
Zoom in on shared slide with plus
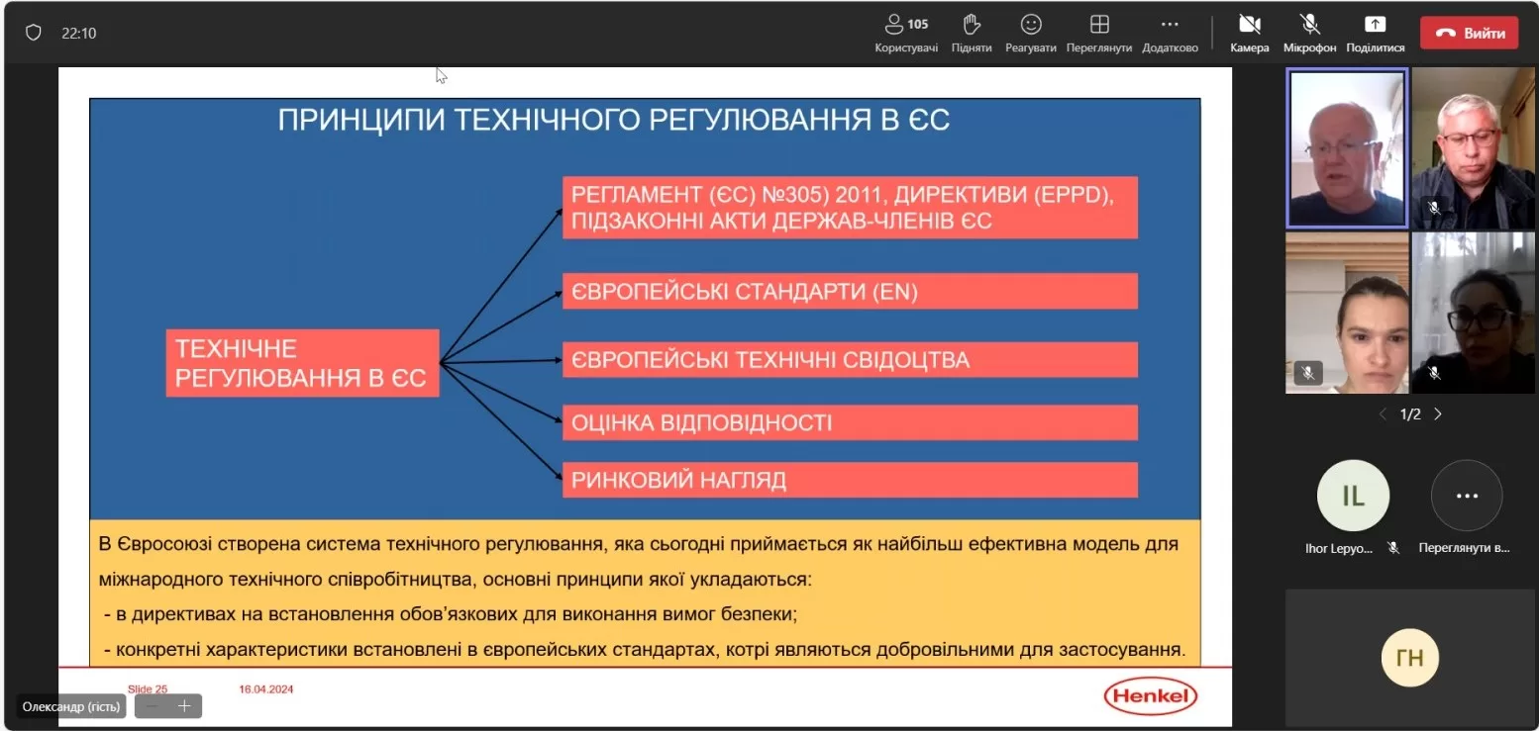[x=183, y=706]
